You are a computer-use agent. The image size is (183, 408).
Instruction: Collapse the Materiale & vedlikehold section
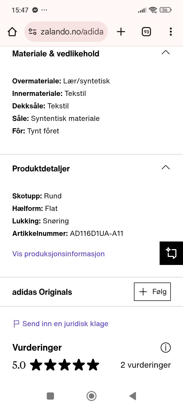click(x=165, y=53)
